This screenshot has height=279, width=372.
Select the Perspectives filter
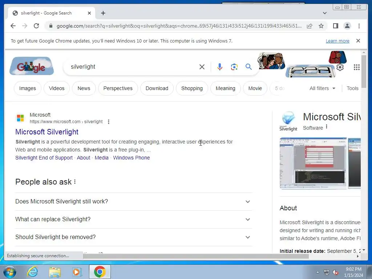tap(118, 88)
